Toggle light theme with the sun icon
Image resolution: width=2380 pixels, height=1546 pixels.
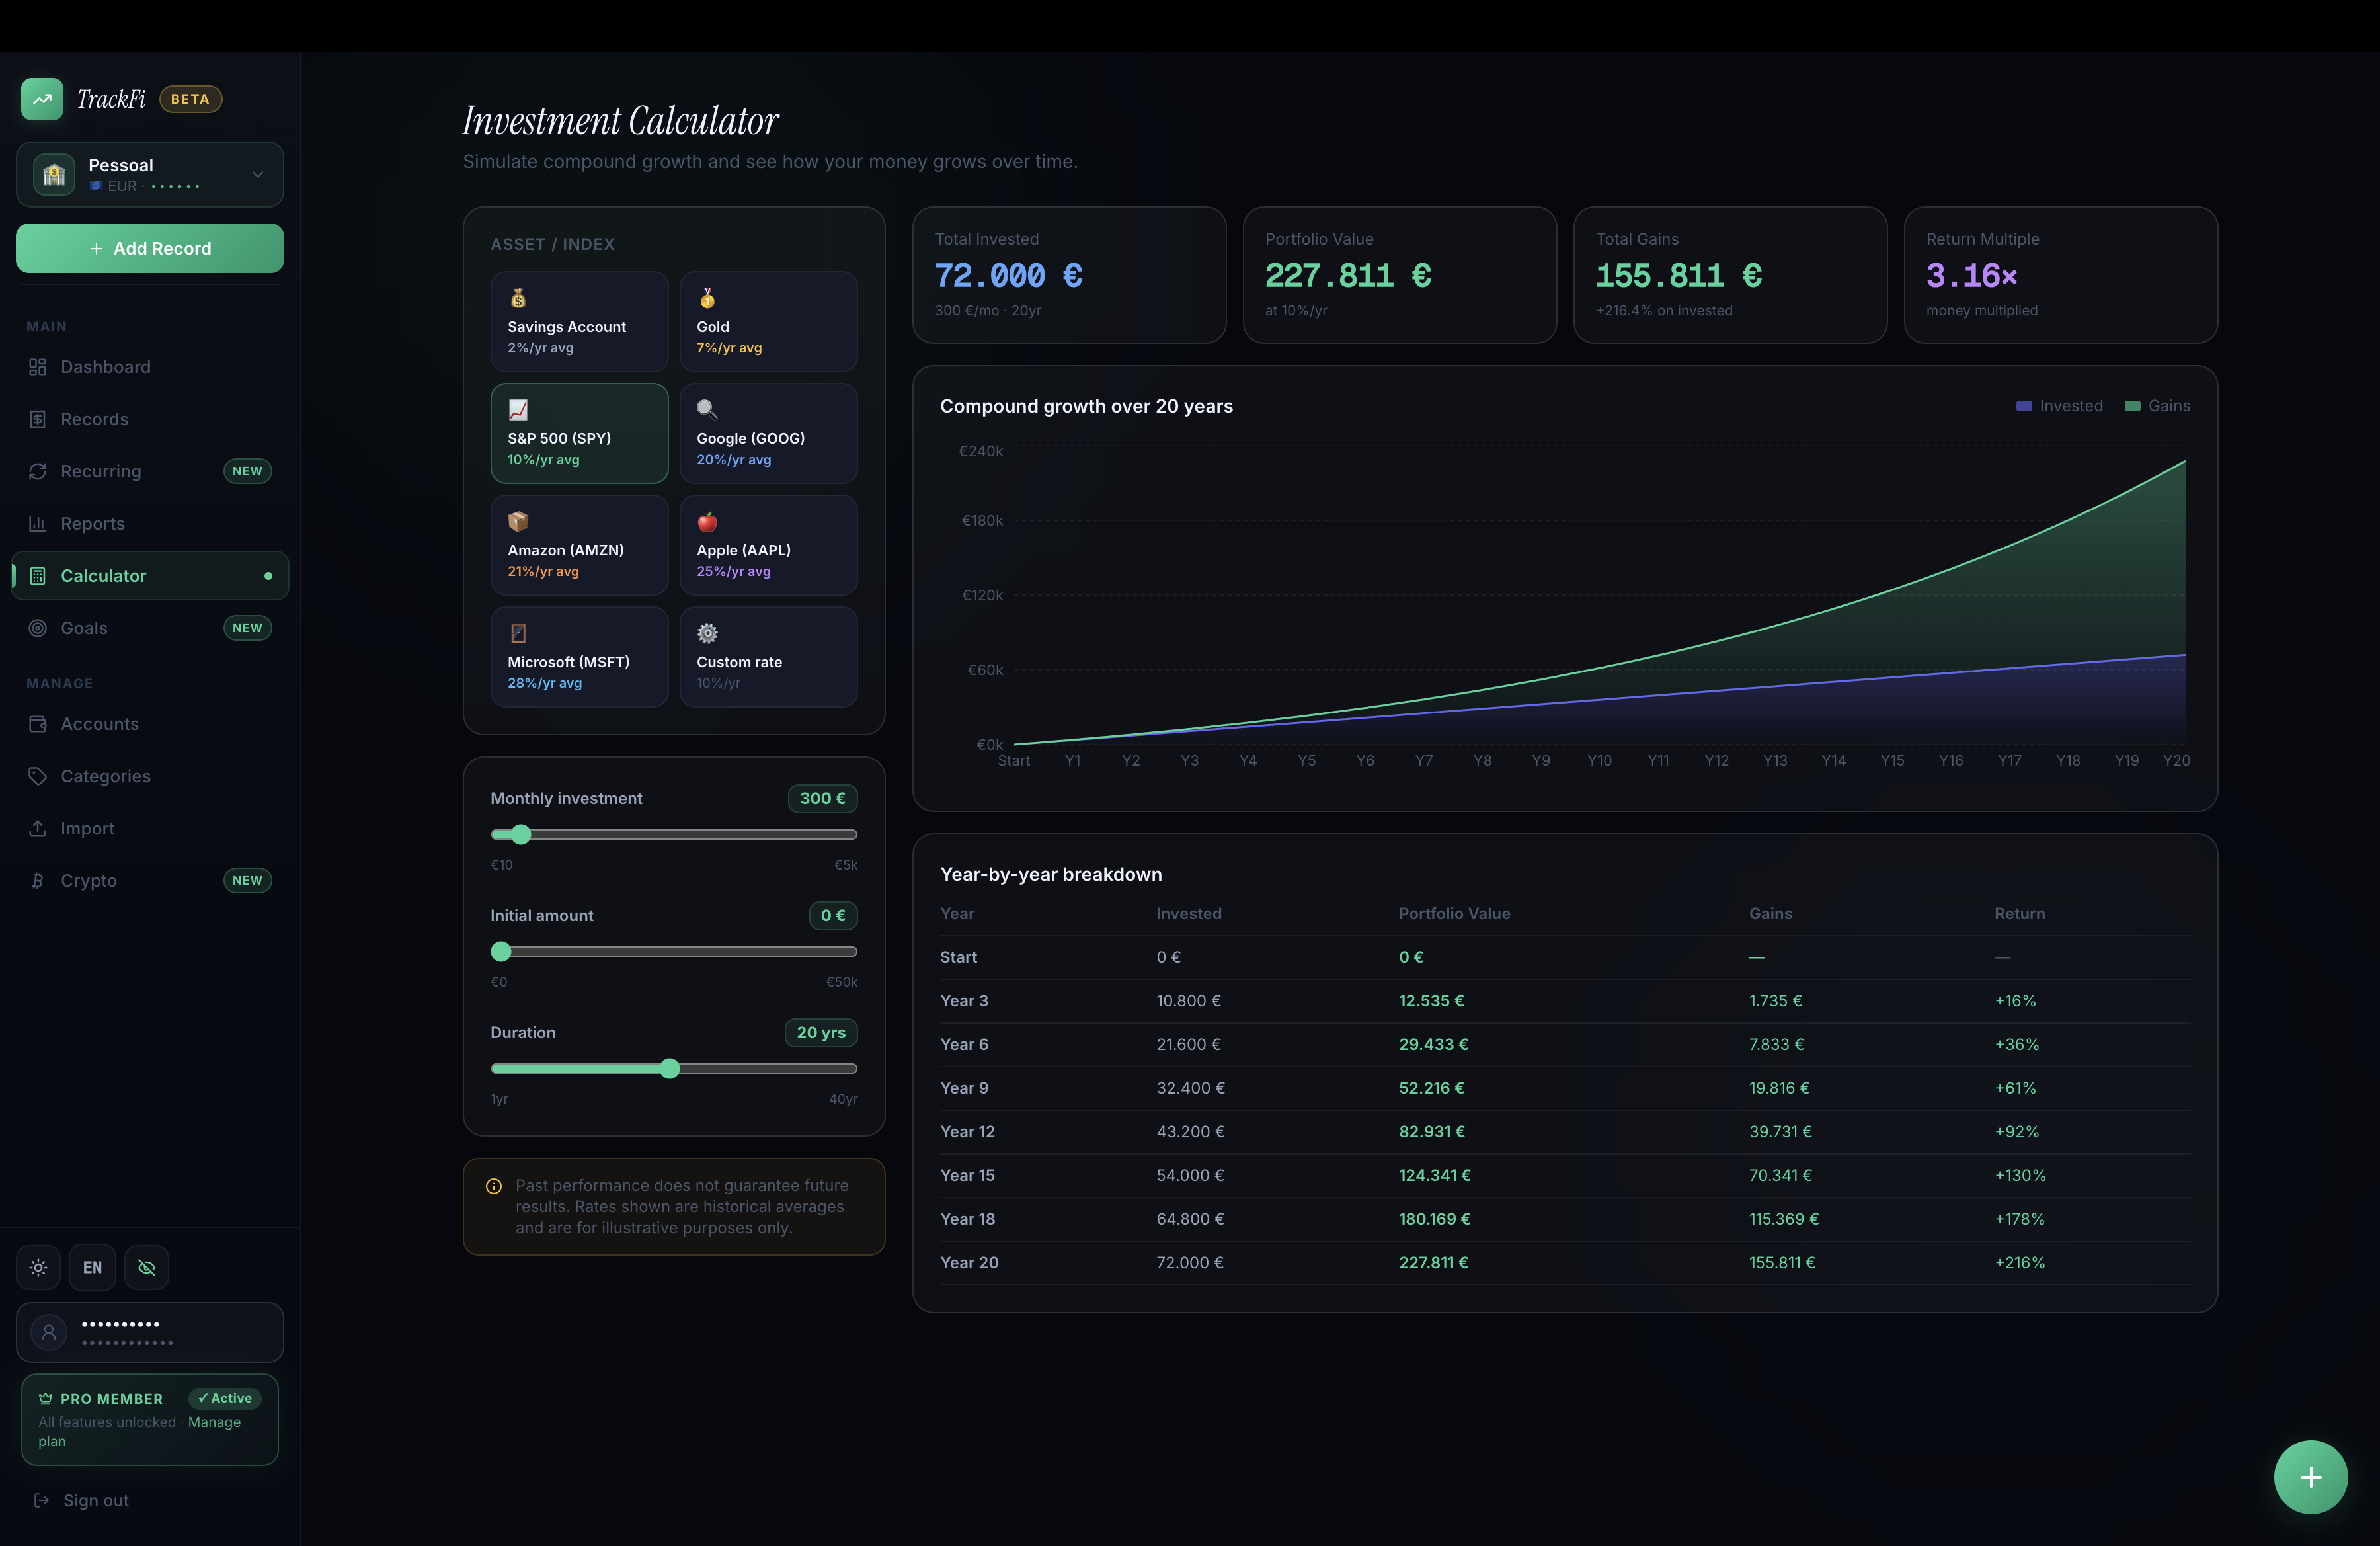pyautogui.click(x=37, y=1267)
